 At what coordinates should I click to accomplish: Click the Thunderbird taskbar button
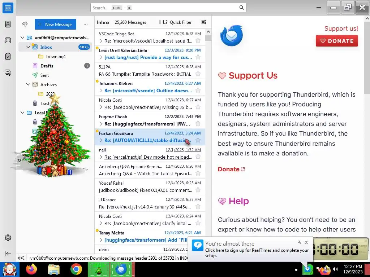point(121,269)
